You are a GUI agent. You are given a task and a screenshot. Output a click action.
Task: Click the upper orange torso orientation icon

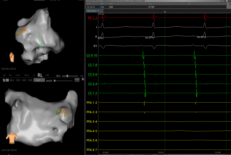12,57
